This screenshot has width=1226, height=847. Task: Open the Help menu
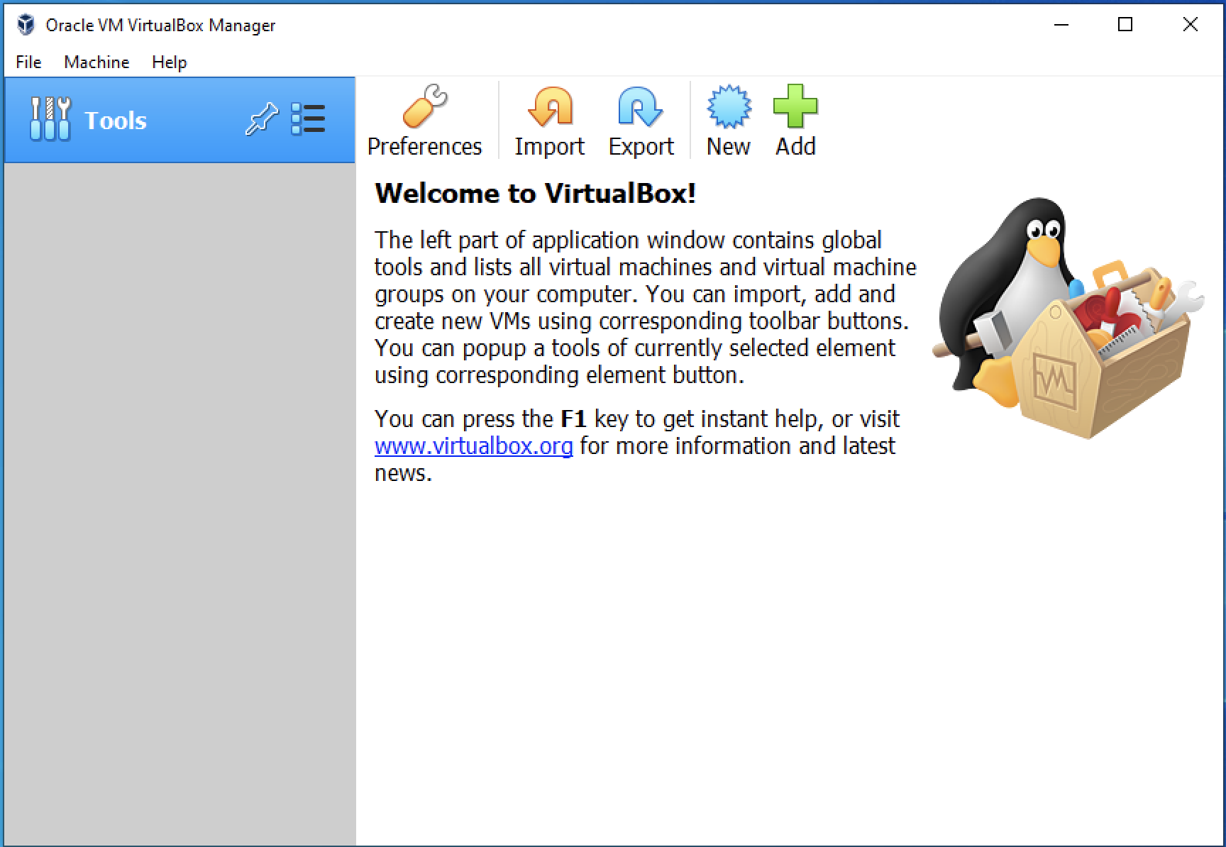pyautogui.click(x=169, y=62)
